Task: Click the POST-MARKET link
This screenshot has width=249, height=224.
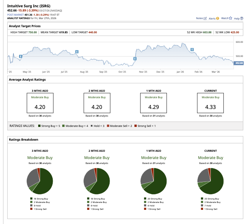Action: tap(15, 15)
